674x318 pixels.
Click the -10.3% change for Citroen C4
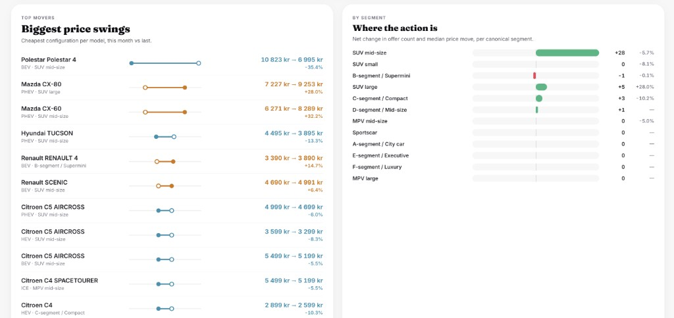(314, 313)
